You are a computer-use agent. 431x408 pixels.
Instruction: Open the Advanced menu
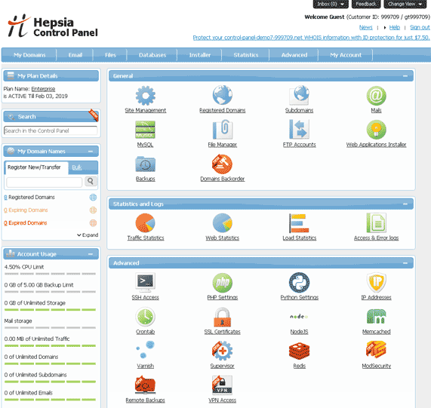coord(294,55)
